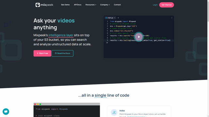Click the green dot on code window

(40, 104)
